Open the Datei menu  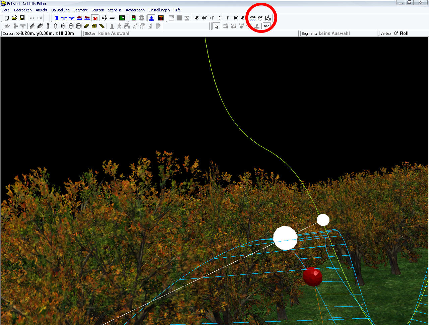click(x=6, y=10)
